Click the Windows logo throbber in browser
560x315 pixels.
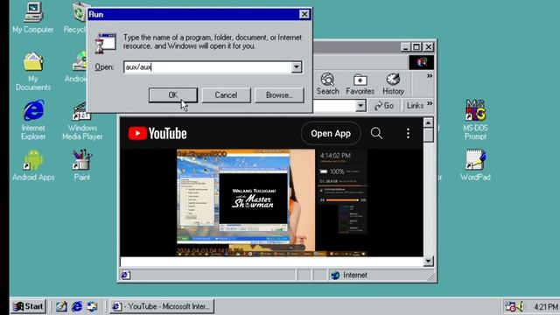coord(422,62)
